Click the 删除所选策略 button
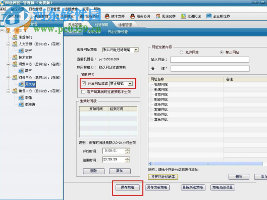267x200 pixels. pyautogui.click(x=193, y=187)
